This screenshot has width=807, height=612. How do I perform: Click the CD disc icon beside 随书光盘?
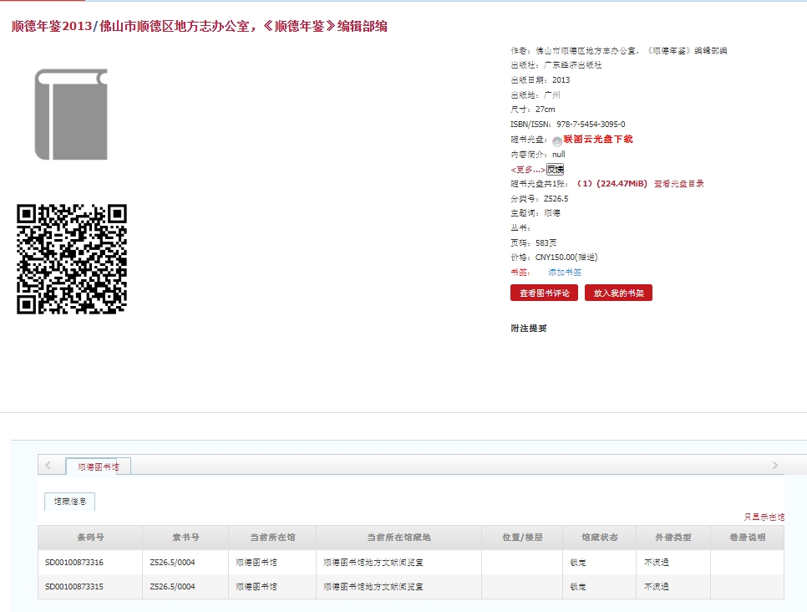557,140
